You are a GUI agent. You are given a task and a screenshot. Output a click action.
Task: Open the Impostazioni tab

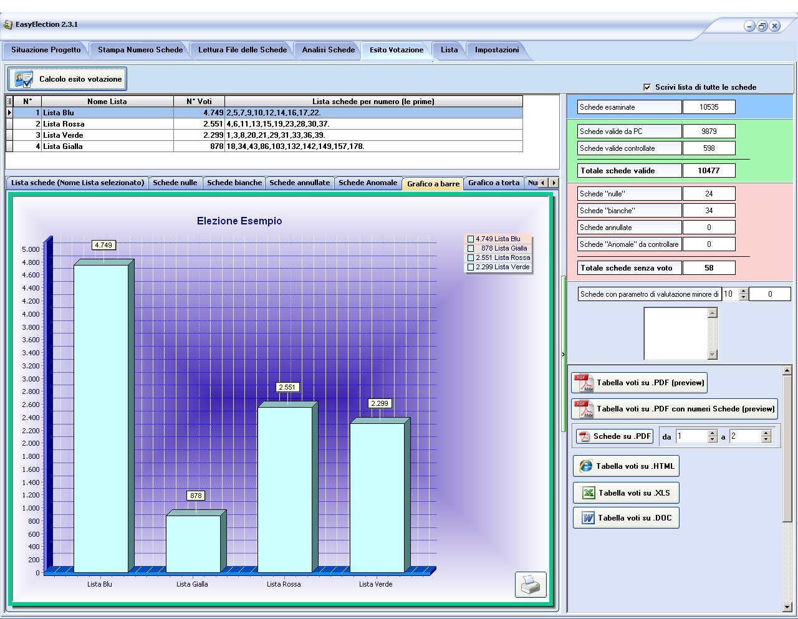click(x=496, y=50)
